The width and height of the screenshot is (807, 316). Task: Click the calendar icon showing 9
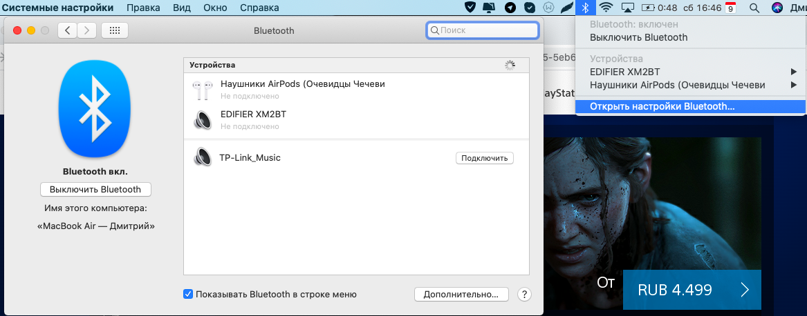click(x=730, y=8)
